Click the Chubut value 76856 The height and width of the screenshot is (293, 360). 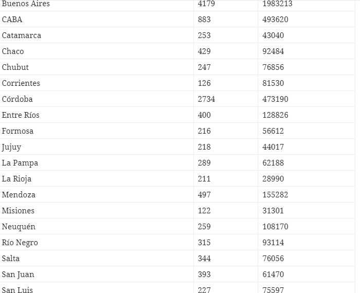point(273,67)
